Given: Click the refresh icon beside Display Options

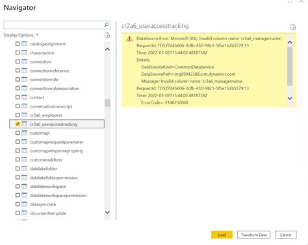Looking at the screenshot, I should click(x=107, y=35).
